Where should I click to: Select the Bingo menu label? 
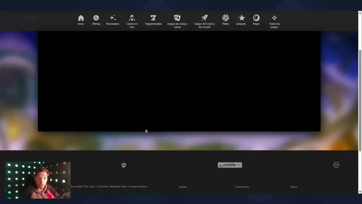[256, 24]
